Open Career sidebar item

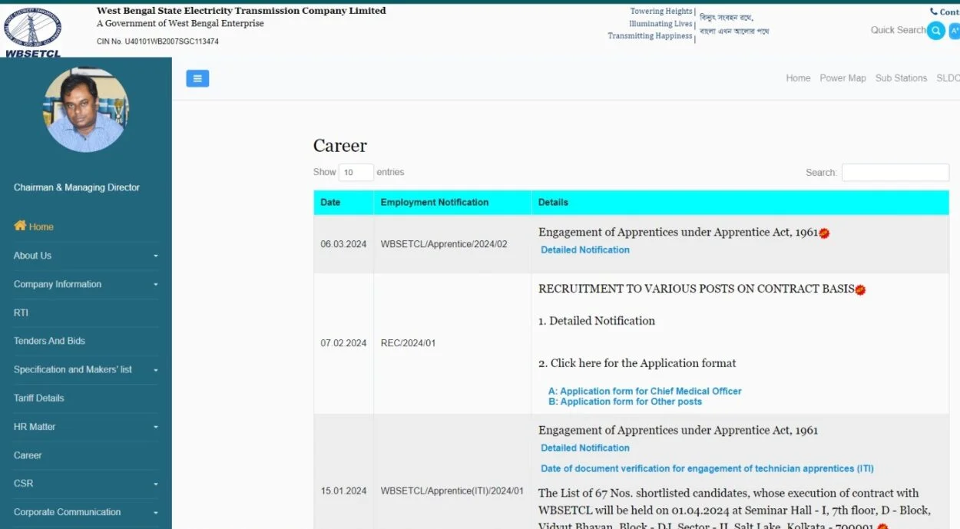pyautogui.click(x=28, y=455)
